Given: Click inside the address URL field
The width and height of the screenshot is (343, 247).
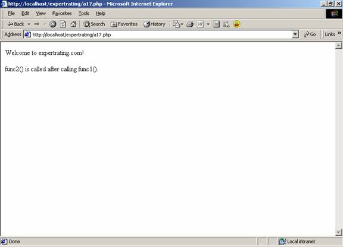Looking at the screenshot, I should click(x=161, y=35).
